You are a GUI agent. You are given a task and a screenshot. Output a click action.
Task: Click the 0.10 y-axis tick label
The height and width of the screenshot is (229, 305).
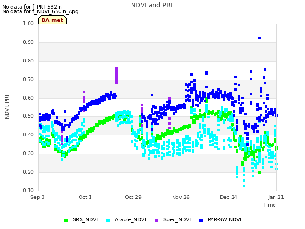coord(29,190)
